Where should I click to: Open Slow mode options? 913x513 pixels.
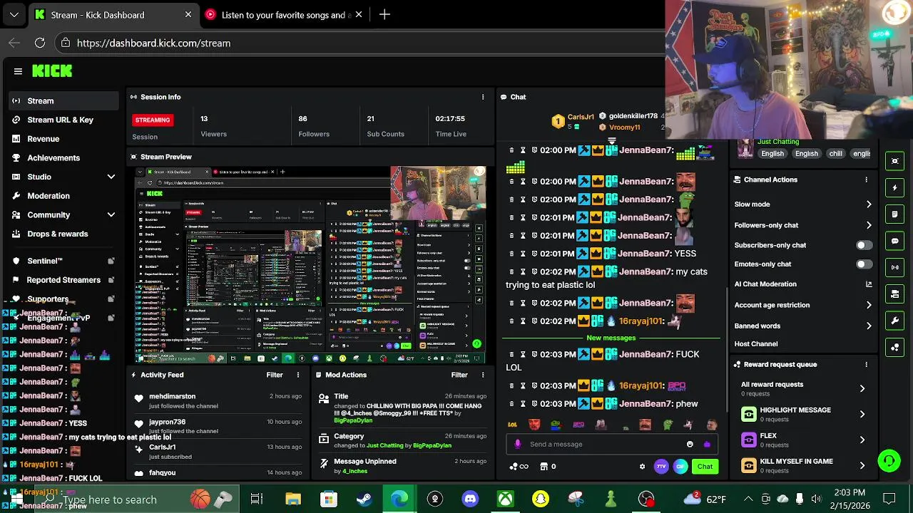803,204
